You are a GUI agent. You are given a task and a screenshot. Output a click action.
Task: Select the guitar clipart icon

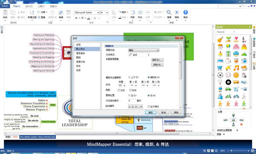(x=220, y=39)
